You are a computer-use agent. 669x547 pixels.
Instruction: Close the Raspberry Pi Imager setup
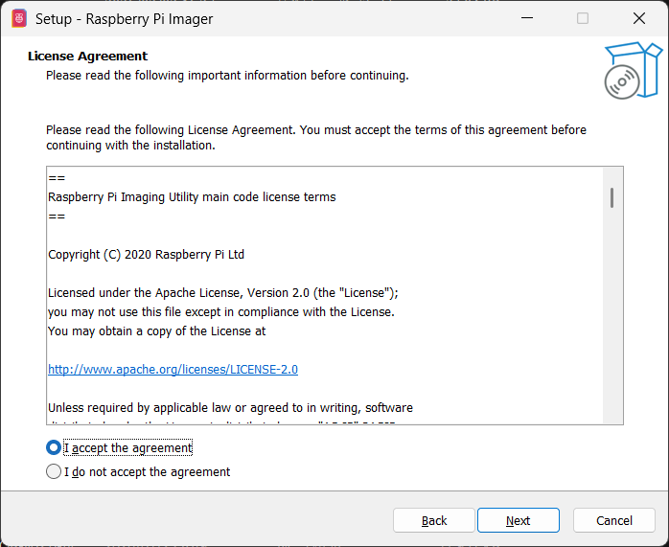click(639, 18)
